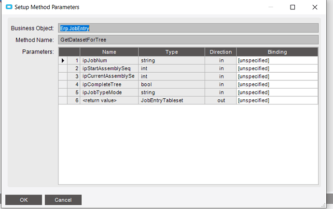The image size is (333, 209).
Task: Select the ipJobTypeMode name cell
Action: pyautogui.click(x=109, y=92)
